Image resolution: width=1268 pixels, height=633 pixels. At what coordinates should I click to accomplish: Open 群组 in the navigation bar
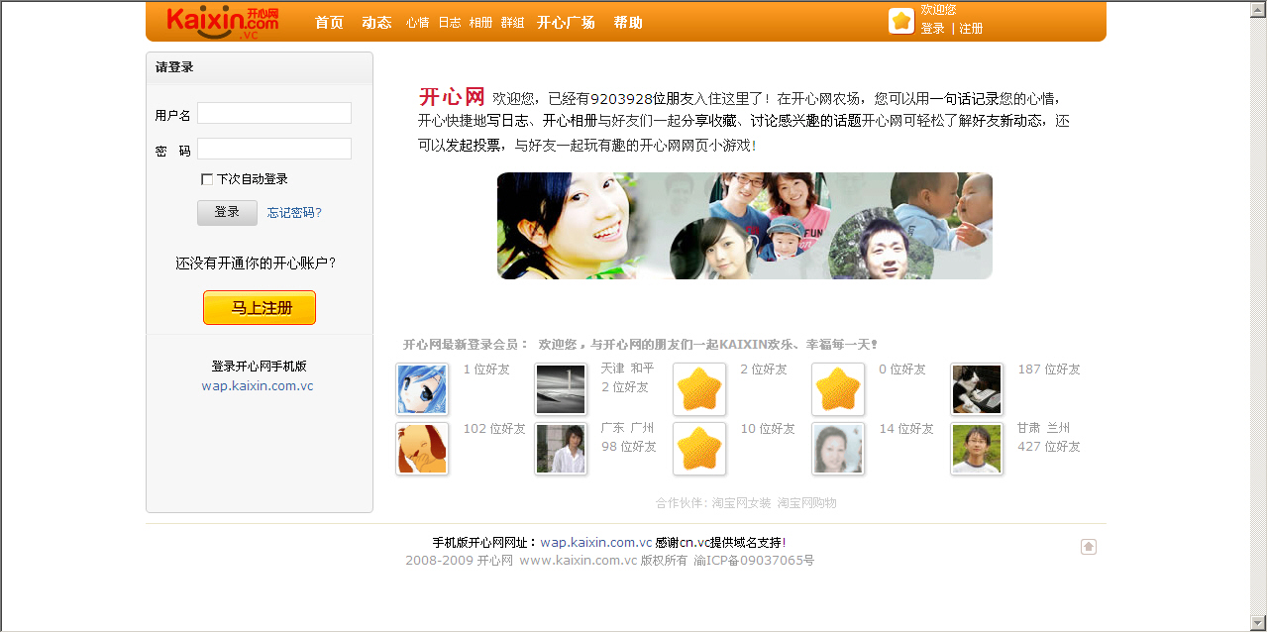click(x=513, y=22)
